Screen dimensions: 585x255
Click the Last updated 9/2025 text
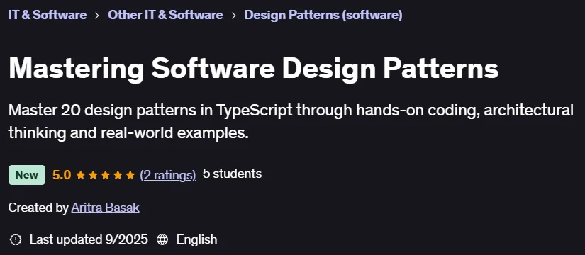pyautogui.click(x=89, y=239)
